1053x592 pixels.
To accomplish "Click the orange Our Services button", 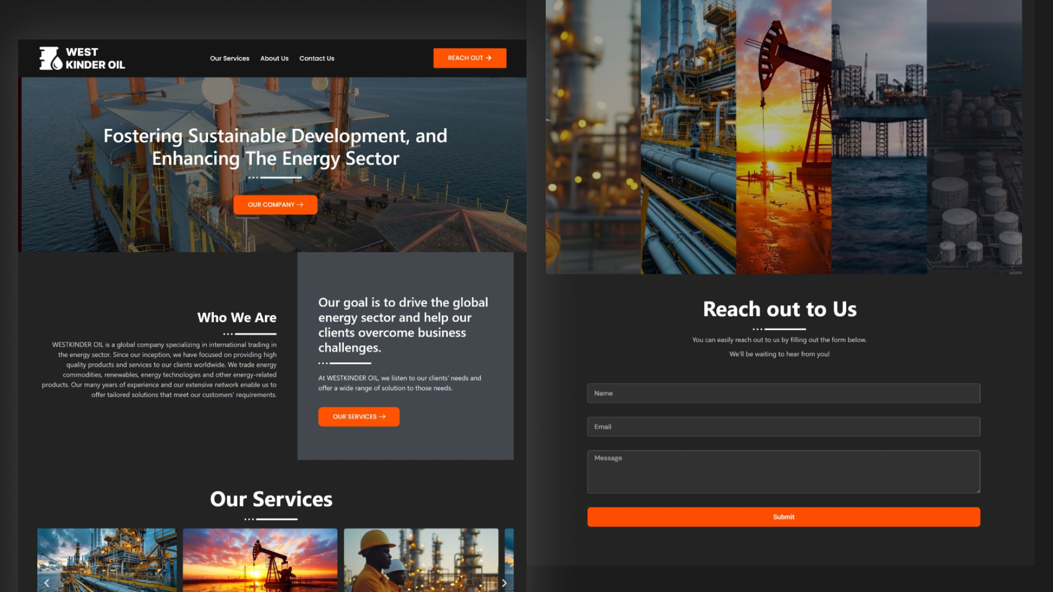I will pos(359,417).
